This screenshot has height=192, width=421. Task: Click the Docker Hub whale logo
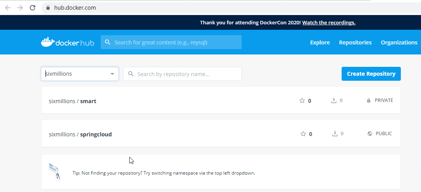[x=67, y=42]
